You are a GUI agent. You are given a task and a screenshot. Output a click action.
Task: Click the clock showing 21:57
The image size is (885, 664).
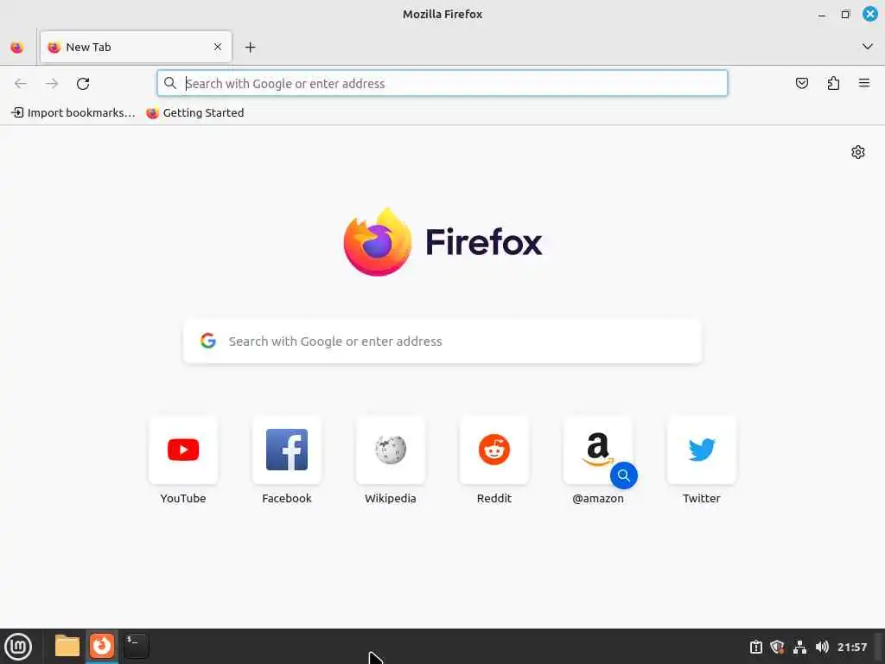click(852, 647)
